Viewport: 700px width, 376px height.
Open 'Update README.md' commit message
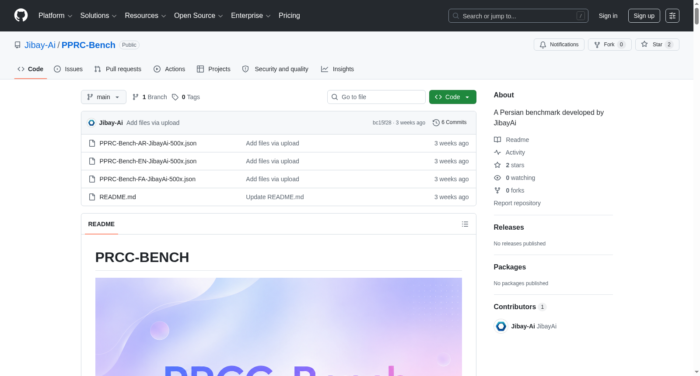pos(275,197)
